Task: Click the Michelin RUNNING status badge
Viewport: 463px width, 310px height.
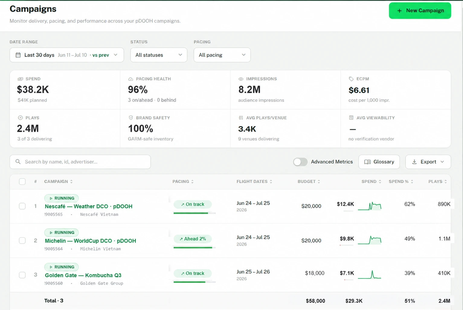Action: click(62, 233)
